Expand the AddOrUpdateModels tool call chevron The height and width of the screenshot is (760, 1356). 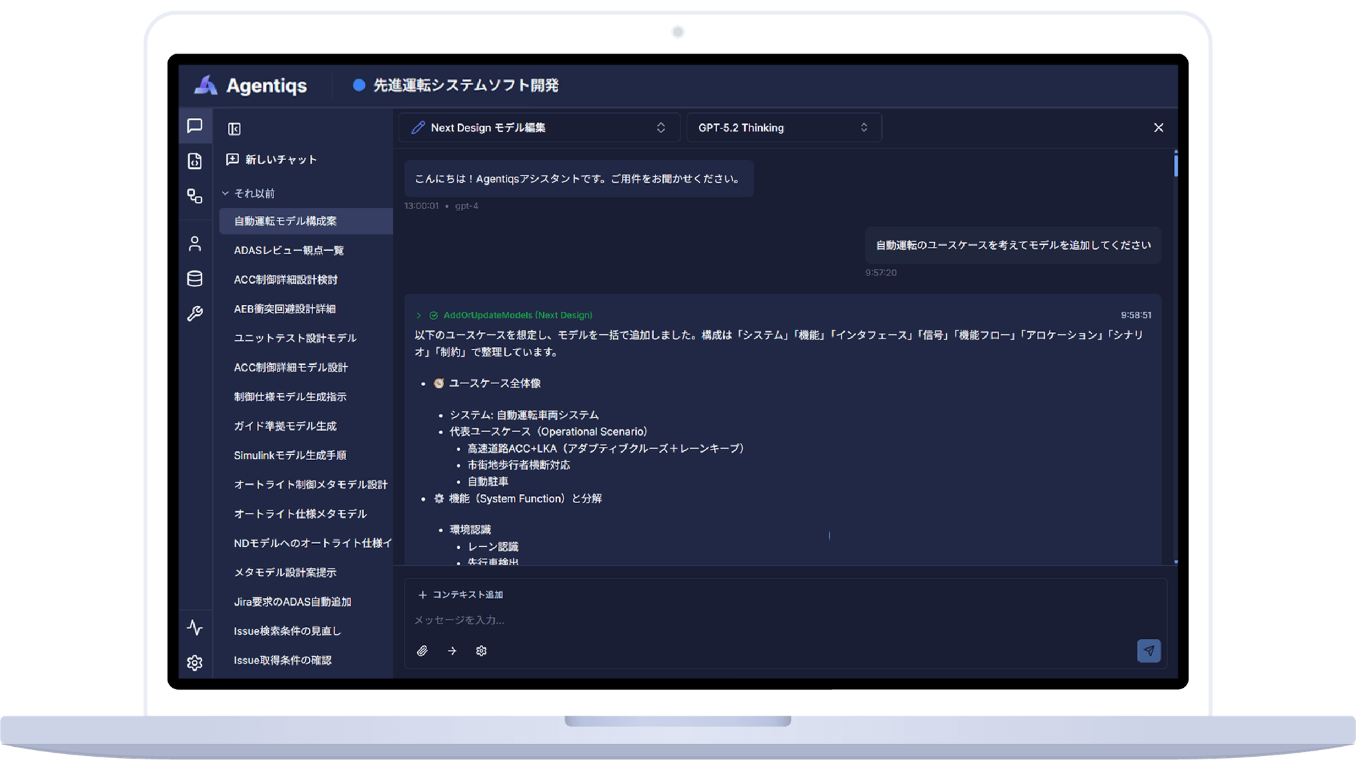(x=418, y=315)
